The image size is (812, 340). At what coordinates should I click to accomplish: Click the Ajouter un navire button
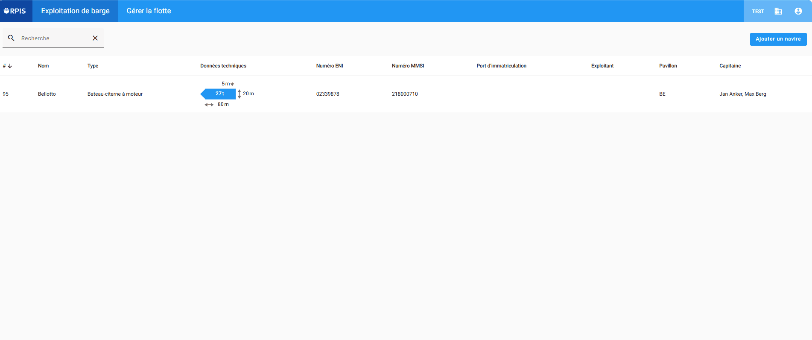pyautogui.click(x=778, y=39)
